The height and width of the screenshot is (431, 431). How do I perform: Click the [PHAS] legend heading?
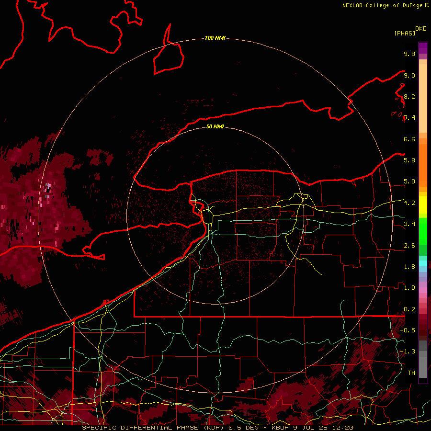click(405, 33)
